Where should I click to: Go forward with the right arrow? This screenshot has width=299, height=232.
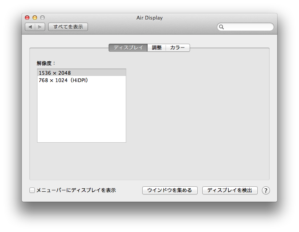[40, 27]
